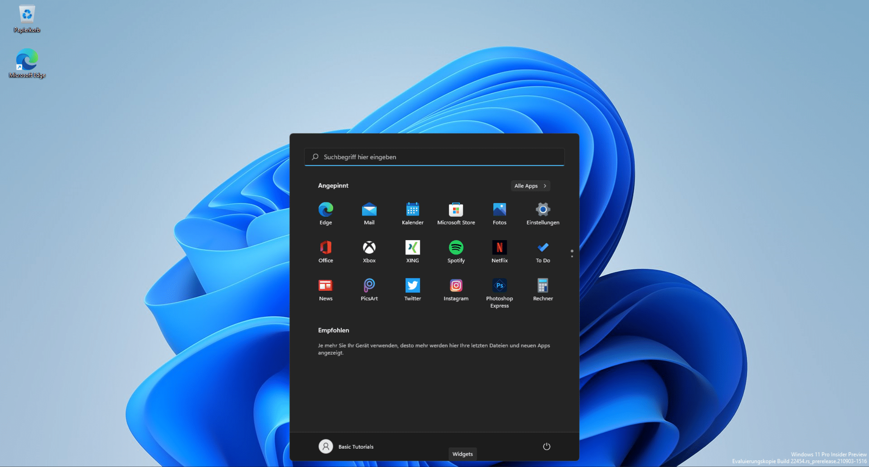The height and width of the screenshot is (467, 869).
Task: Go to next pinned apps page dots
Action: 572,256
